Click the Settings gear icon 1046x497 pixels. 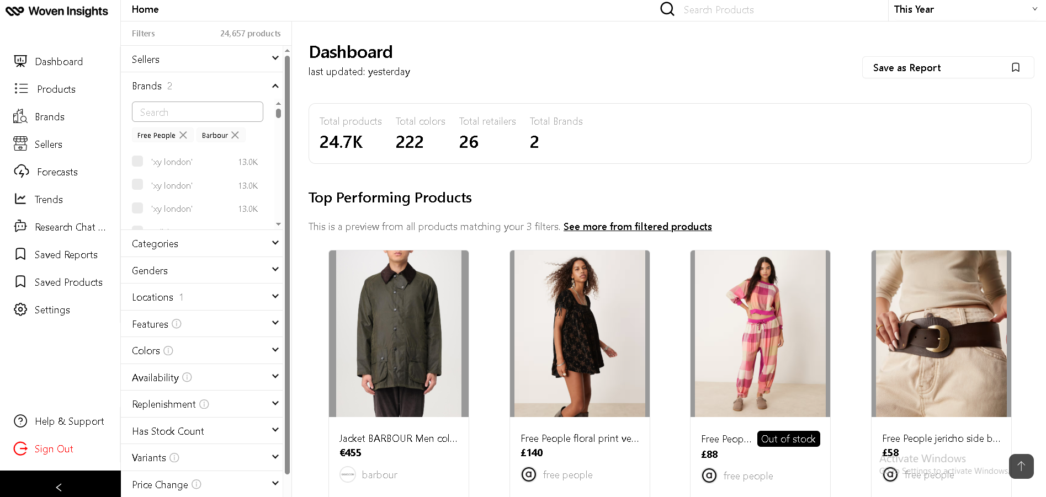click(x=20, y=309)
